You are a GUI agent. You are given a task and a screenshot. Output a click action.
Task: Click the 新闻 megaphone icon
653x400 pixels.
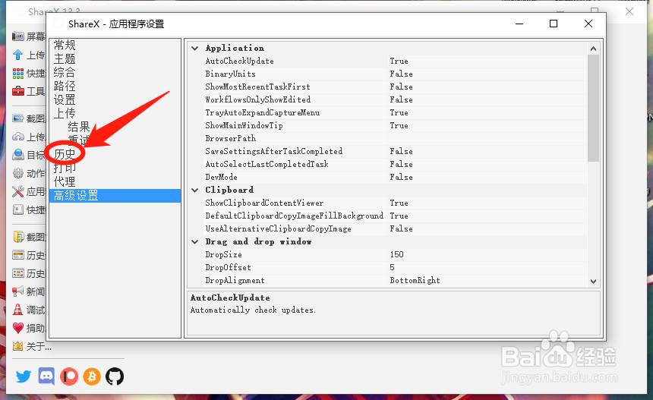click(18, 291)
